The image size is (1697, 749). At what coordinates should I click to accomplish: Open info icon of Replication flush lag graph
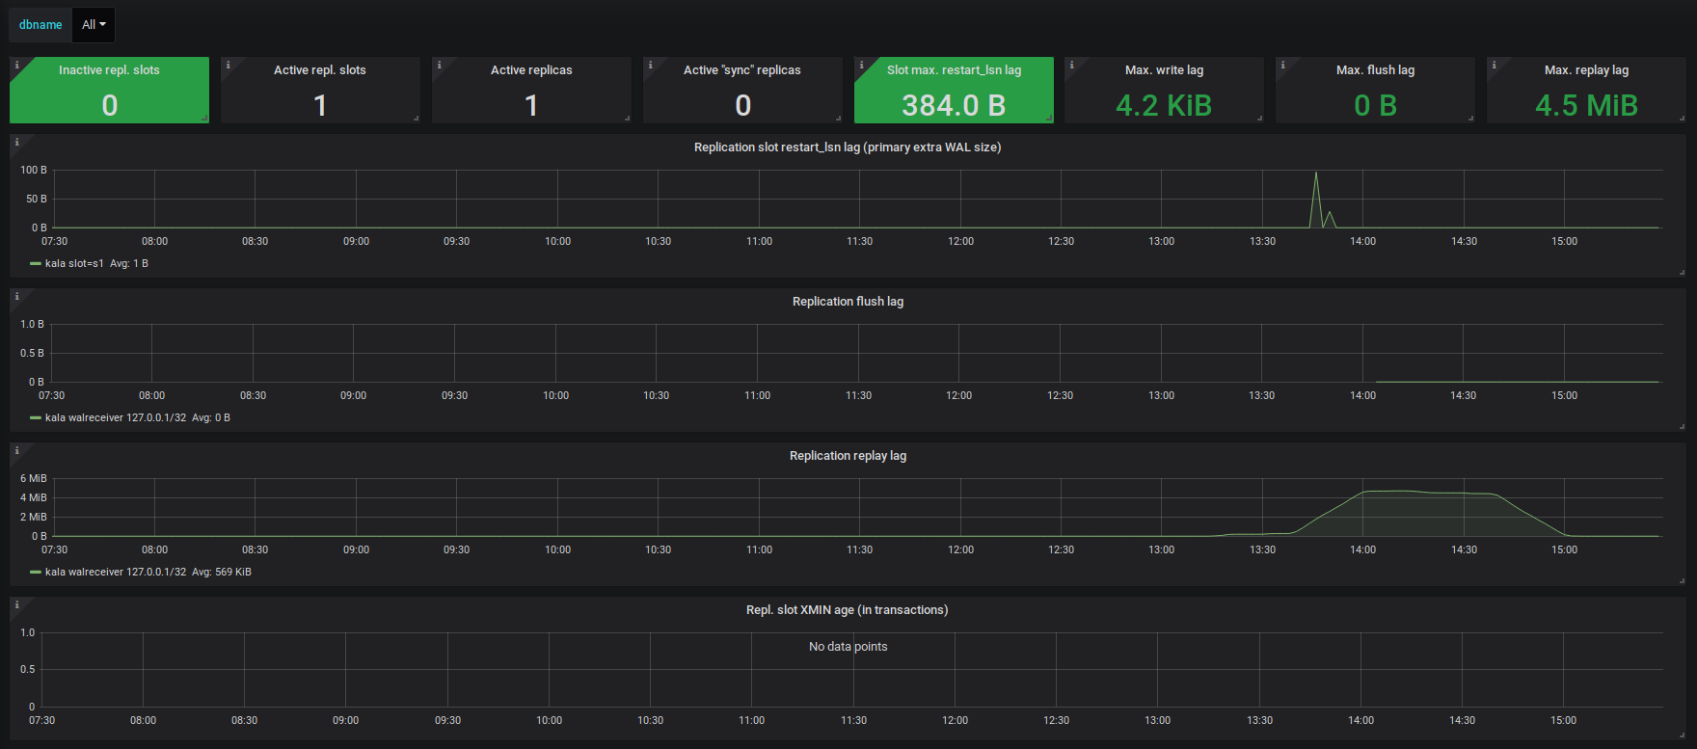coord(16,296)
